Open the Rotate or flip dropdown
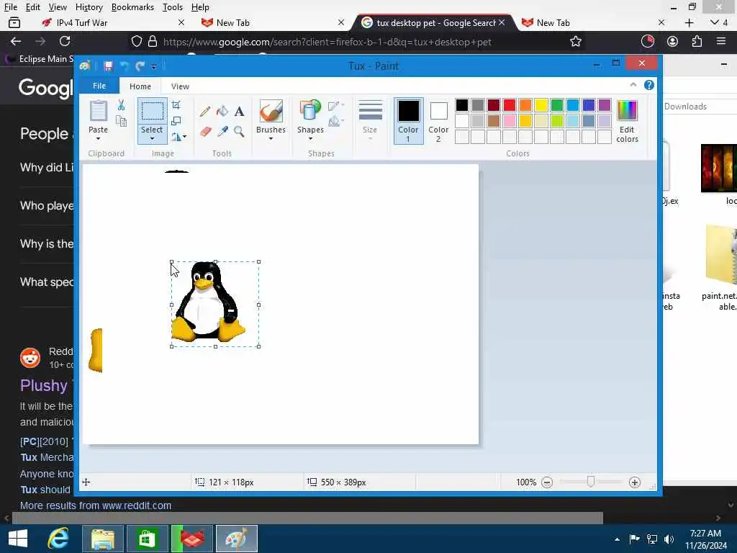 point(178,137)
